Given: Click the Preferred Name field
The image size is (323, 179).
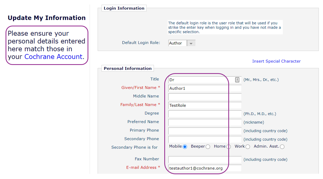Looking at the screenshot, I should tap(205, 122).
